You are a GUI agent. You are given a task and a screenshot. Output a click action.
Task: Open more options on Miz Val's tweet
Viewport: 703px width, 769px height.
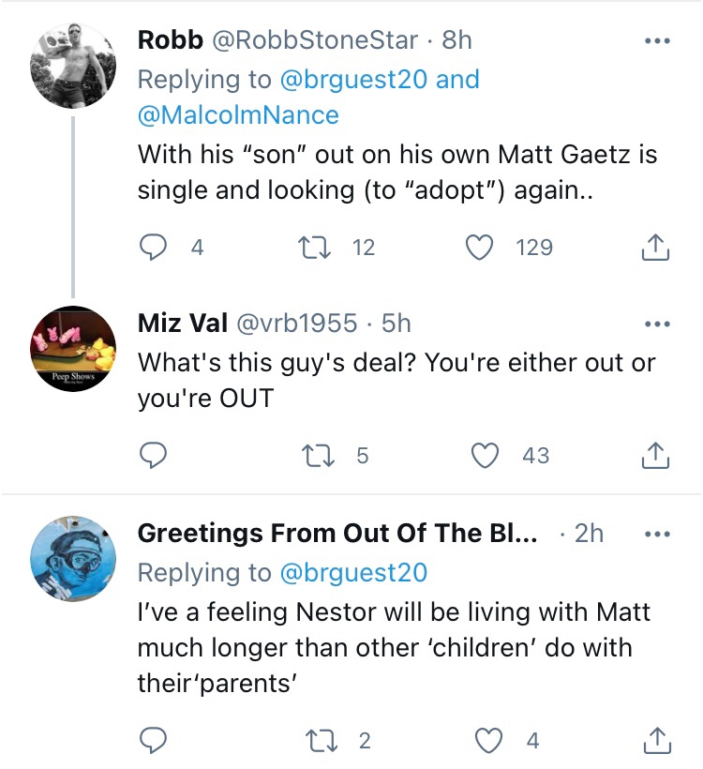tap(656, 324)
